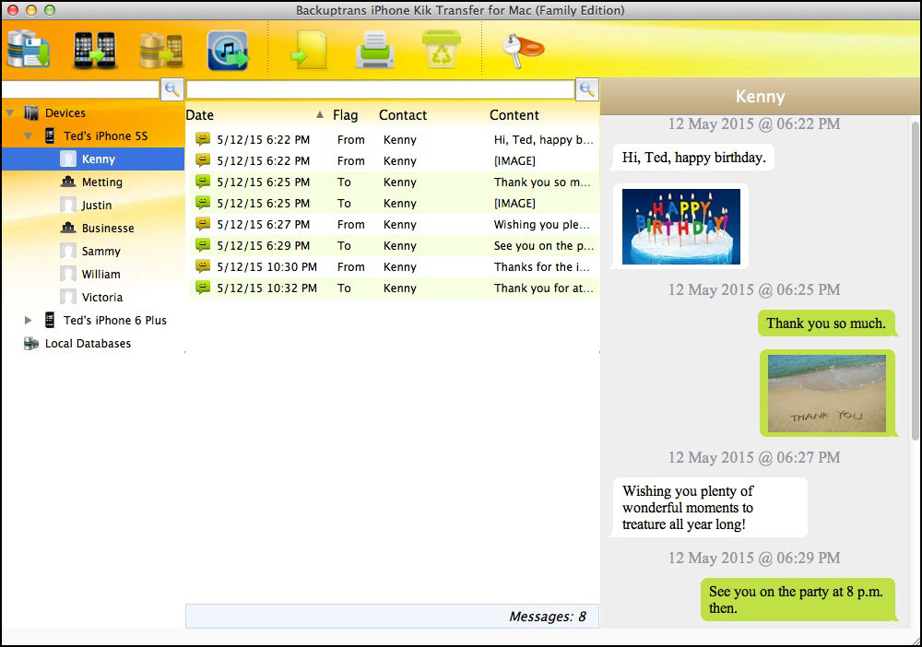Click into the message search field
This screenshot has height=647, width=922.
[381, 89]
